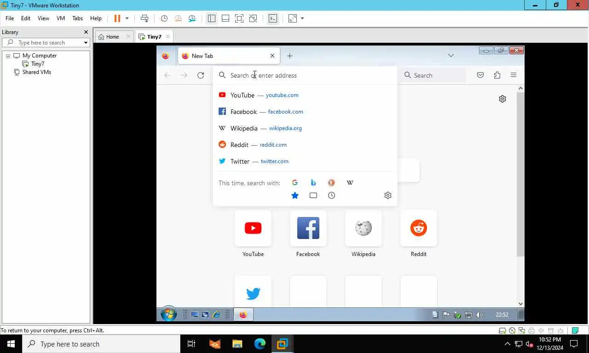
Task: Click the Firefox separate Search box
Action: (x=433, y=75)
